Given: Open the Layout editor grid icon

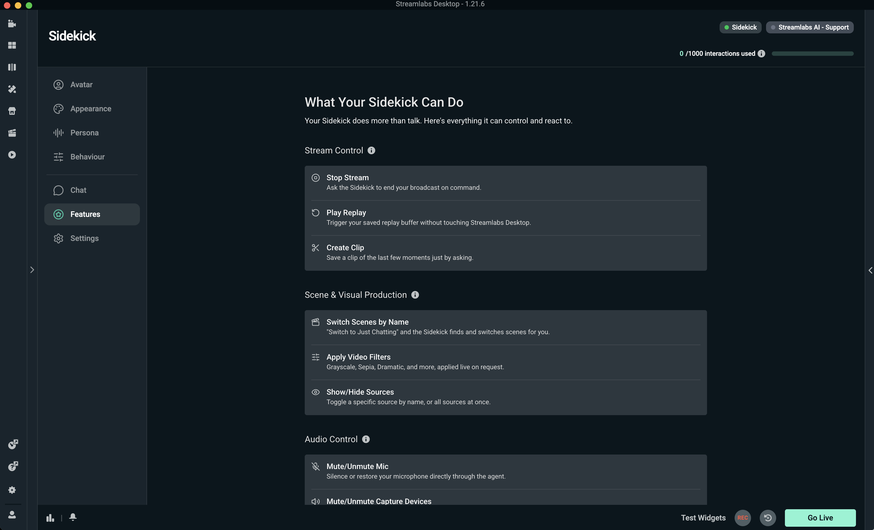Looking at the screenshot, I should [x=12, y=45].
